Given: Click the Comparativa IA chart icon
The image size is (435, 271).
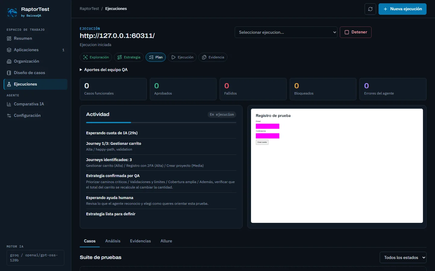Looking at the screenshot, I should point(9,104).
